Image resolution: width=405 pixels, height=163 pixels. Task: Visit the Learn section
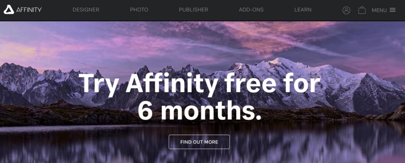tap(303, 10)
